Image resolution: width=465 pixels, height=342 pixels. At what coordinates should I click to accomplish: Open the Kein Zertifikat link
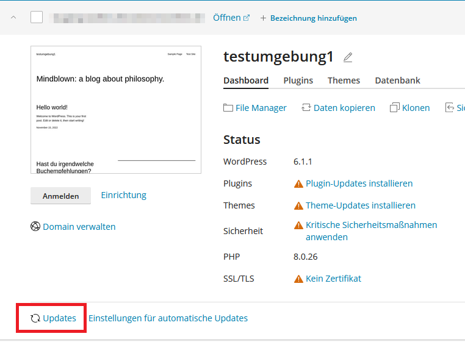point(333,279)
